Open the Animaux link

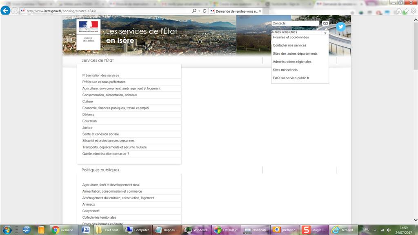pos(89,204)
